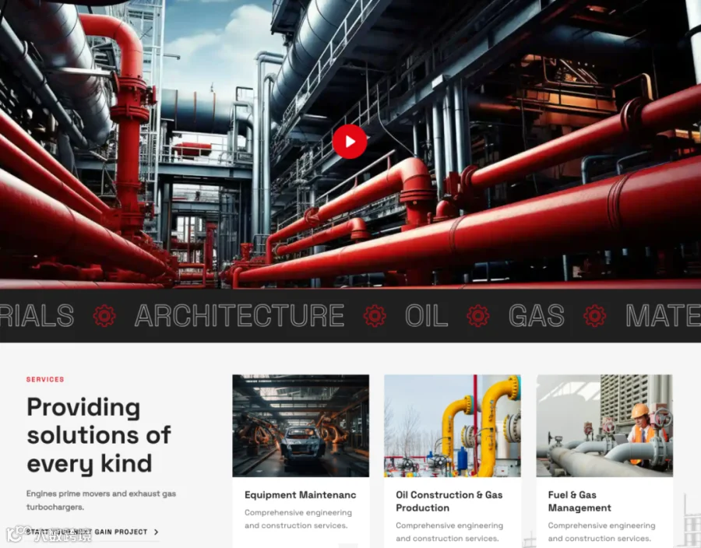Click the gear icon before ARCHITECTURE
The height and width of the screenshot is (548, 701).
click(104, 316)
